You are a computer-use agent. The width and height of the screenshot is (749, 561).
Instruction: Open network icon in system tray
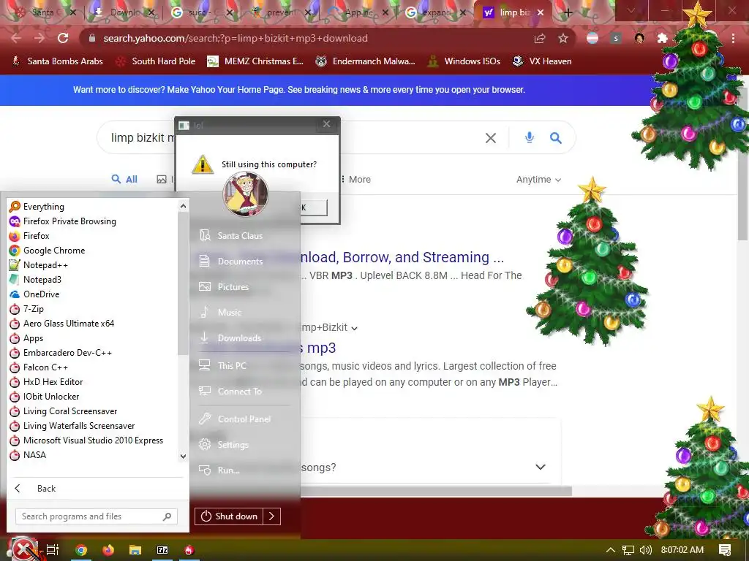pos(628,550)
